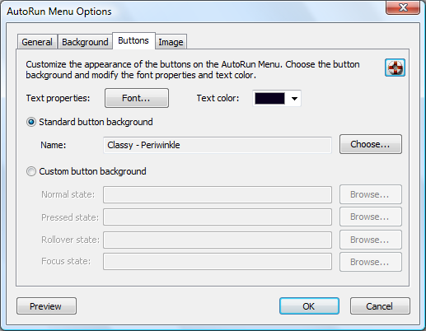Open the Text color dropdown arrow

click(294, 99)
